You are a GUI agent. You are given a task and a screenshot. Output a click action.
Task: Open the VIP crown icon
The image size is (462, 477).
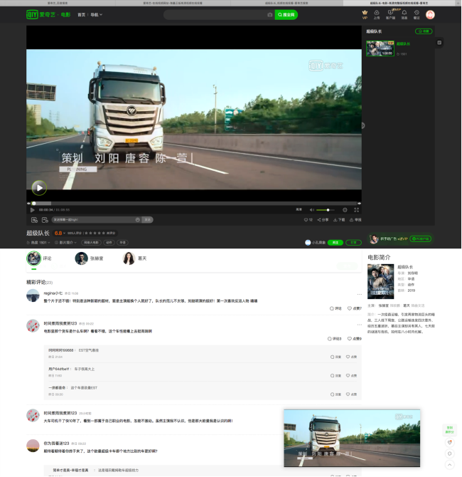point(365,14)
